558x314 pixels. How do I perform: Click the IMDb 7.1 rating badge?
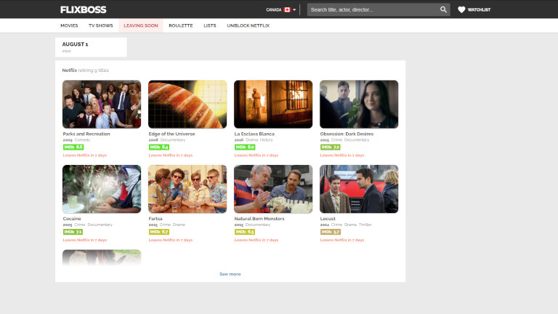[73, 232]
